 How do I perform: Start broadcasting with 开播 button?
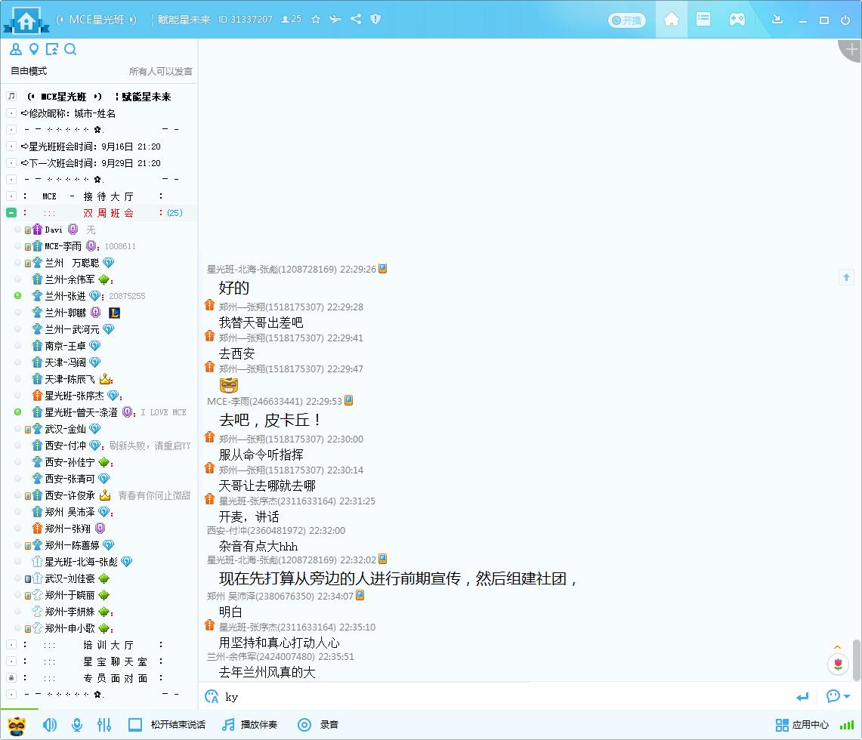pos(627,20)
